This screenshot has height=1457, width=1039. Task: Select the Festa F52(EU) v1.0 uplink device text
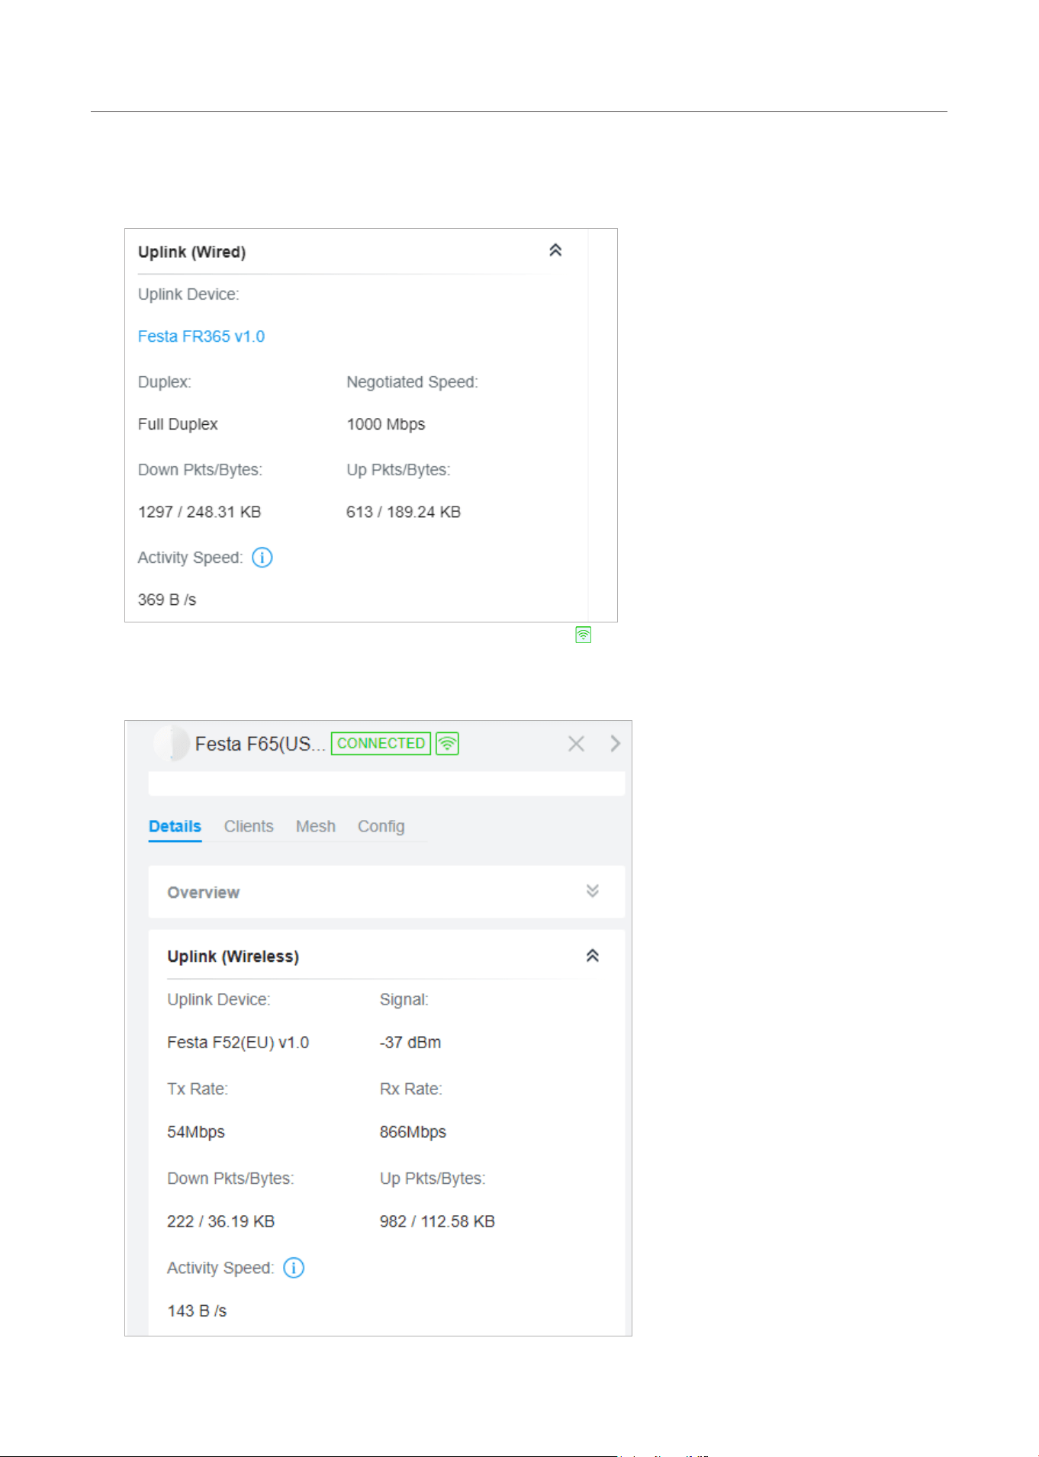238,1043
